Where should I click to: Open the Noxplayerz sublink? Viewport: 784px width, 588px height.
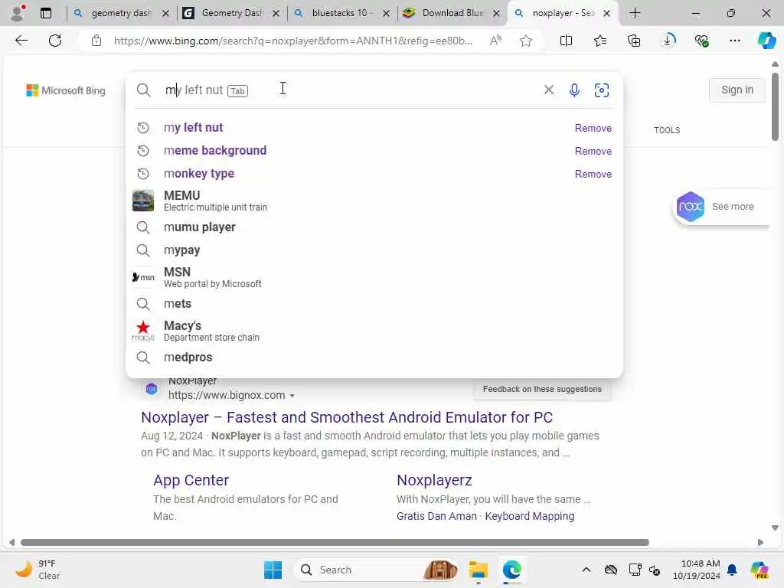(434, 480)
